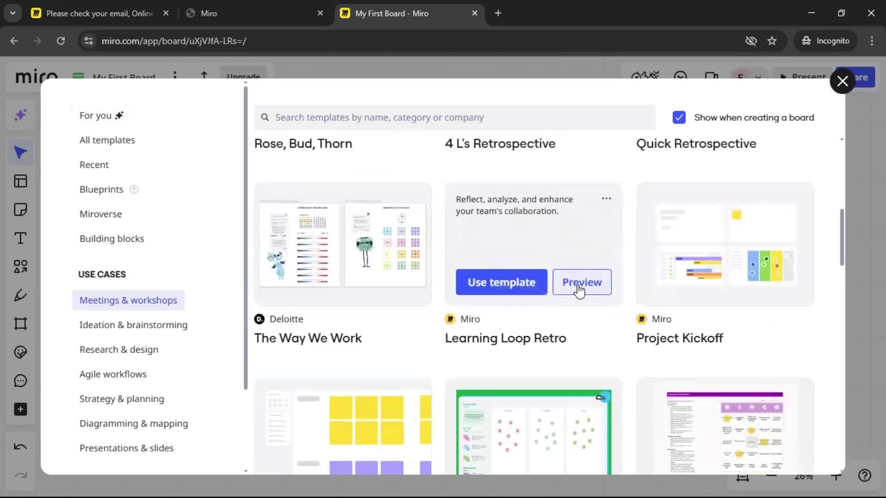Click the third-party cookies blocked eye icon
Viewport: 886px width, 498px height.
pyautogui.click(x=751, y=41)
